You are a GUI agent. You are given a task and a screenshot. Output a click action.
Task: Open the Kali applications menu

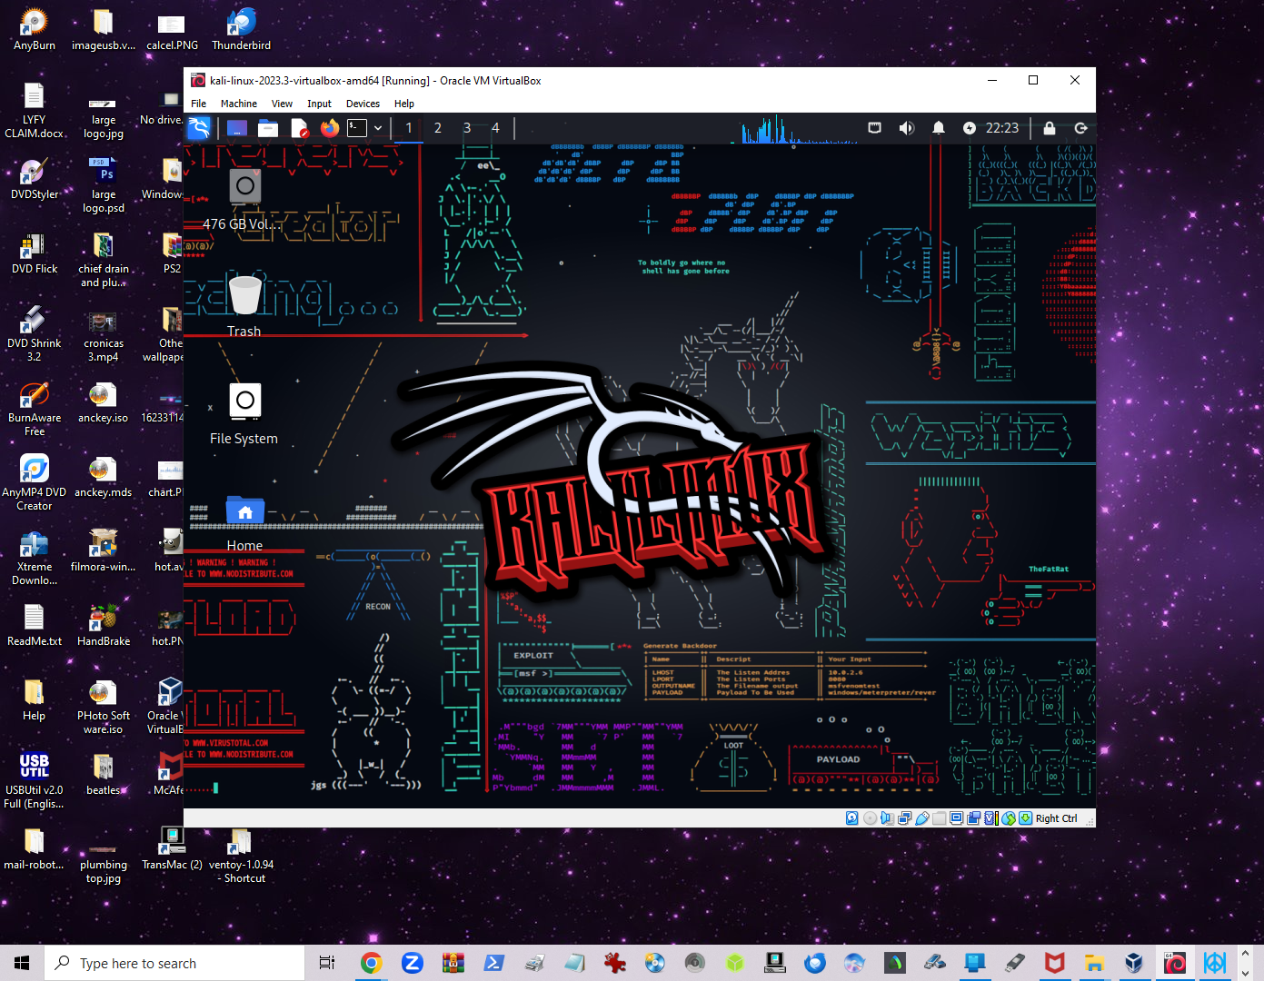[199, 128]
